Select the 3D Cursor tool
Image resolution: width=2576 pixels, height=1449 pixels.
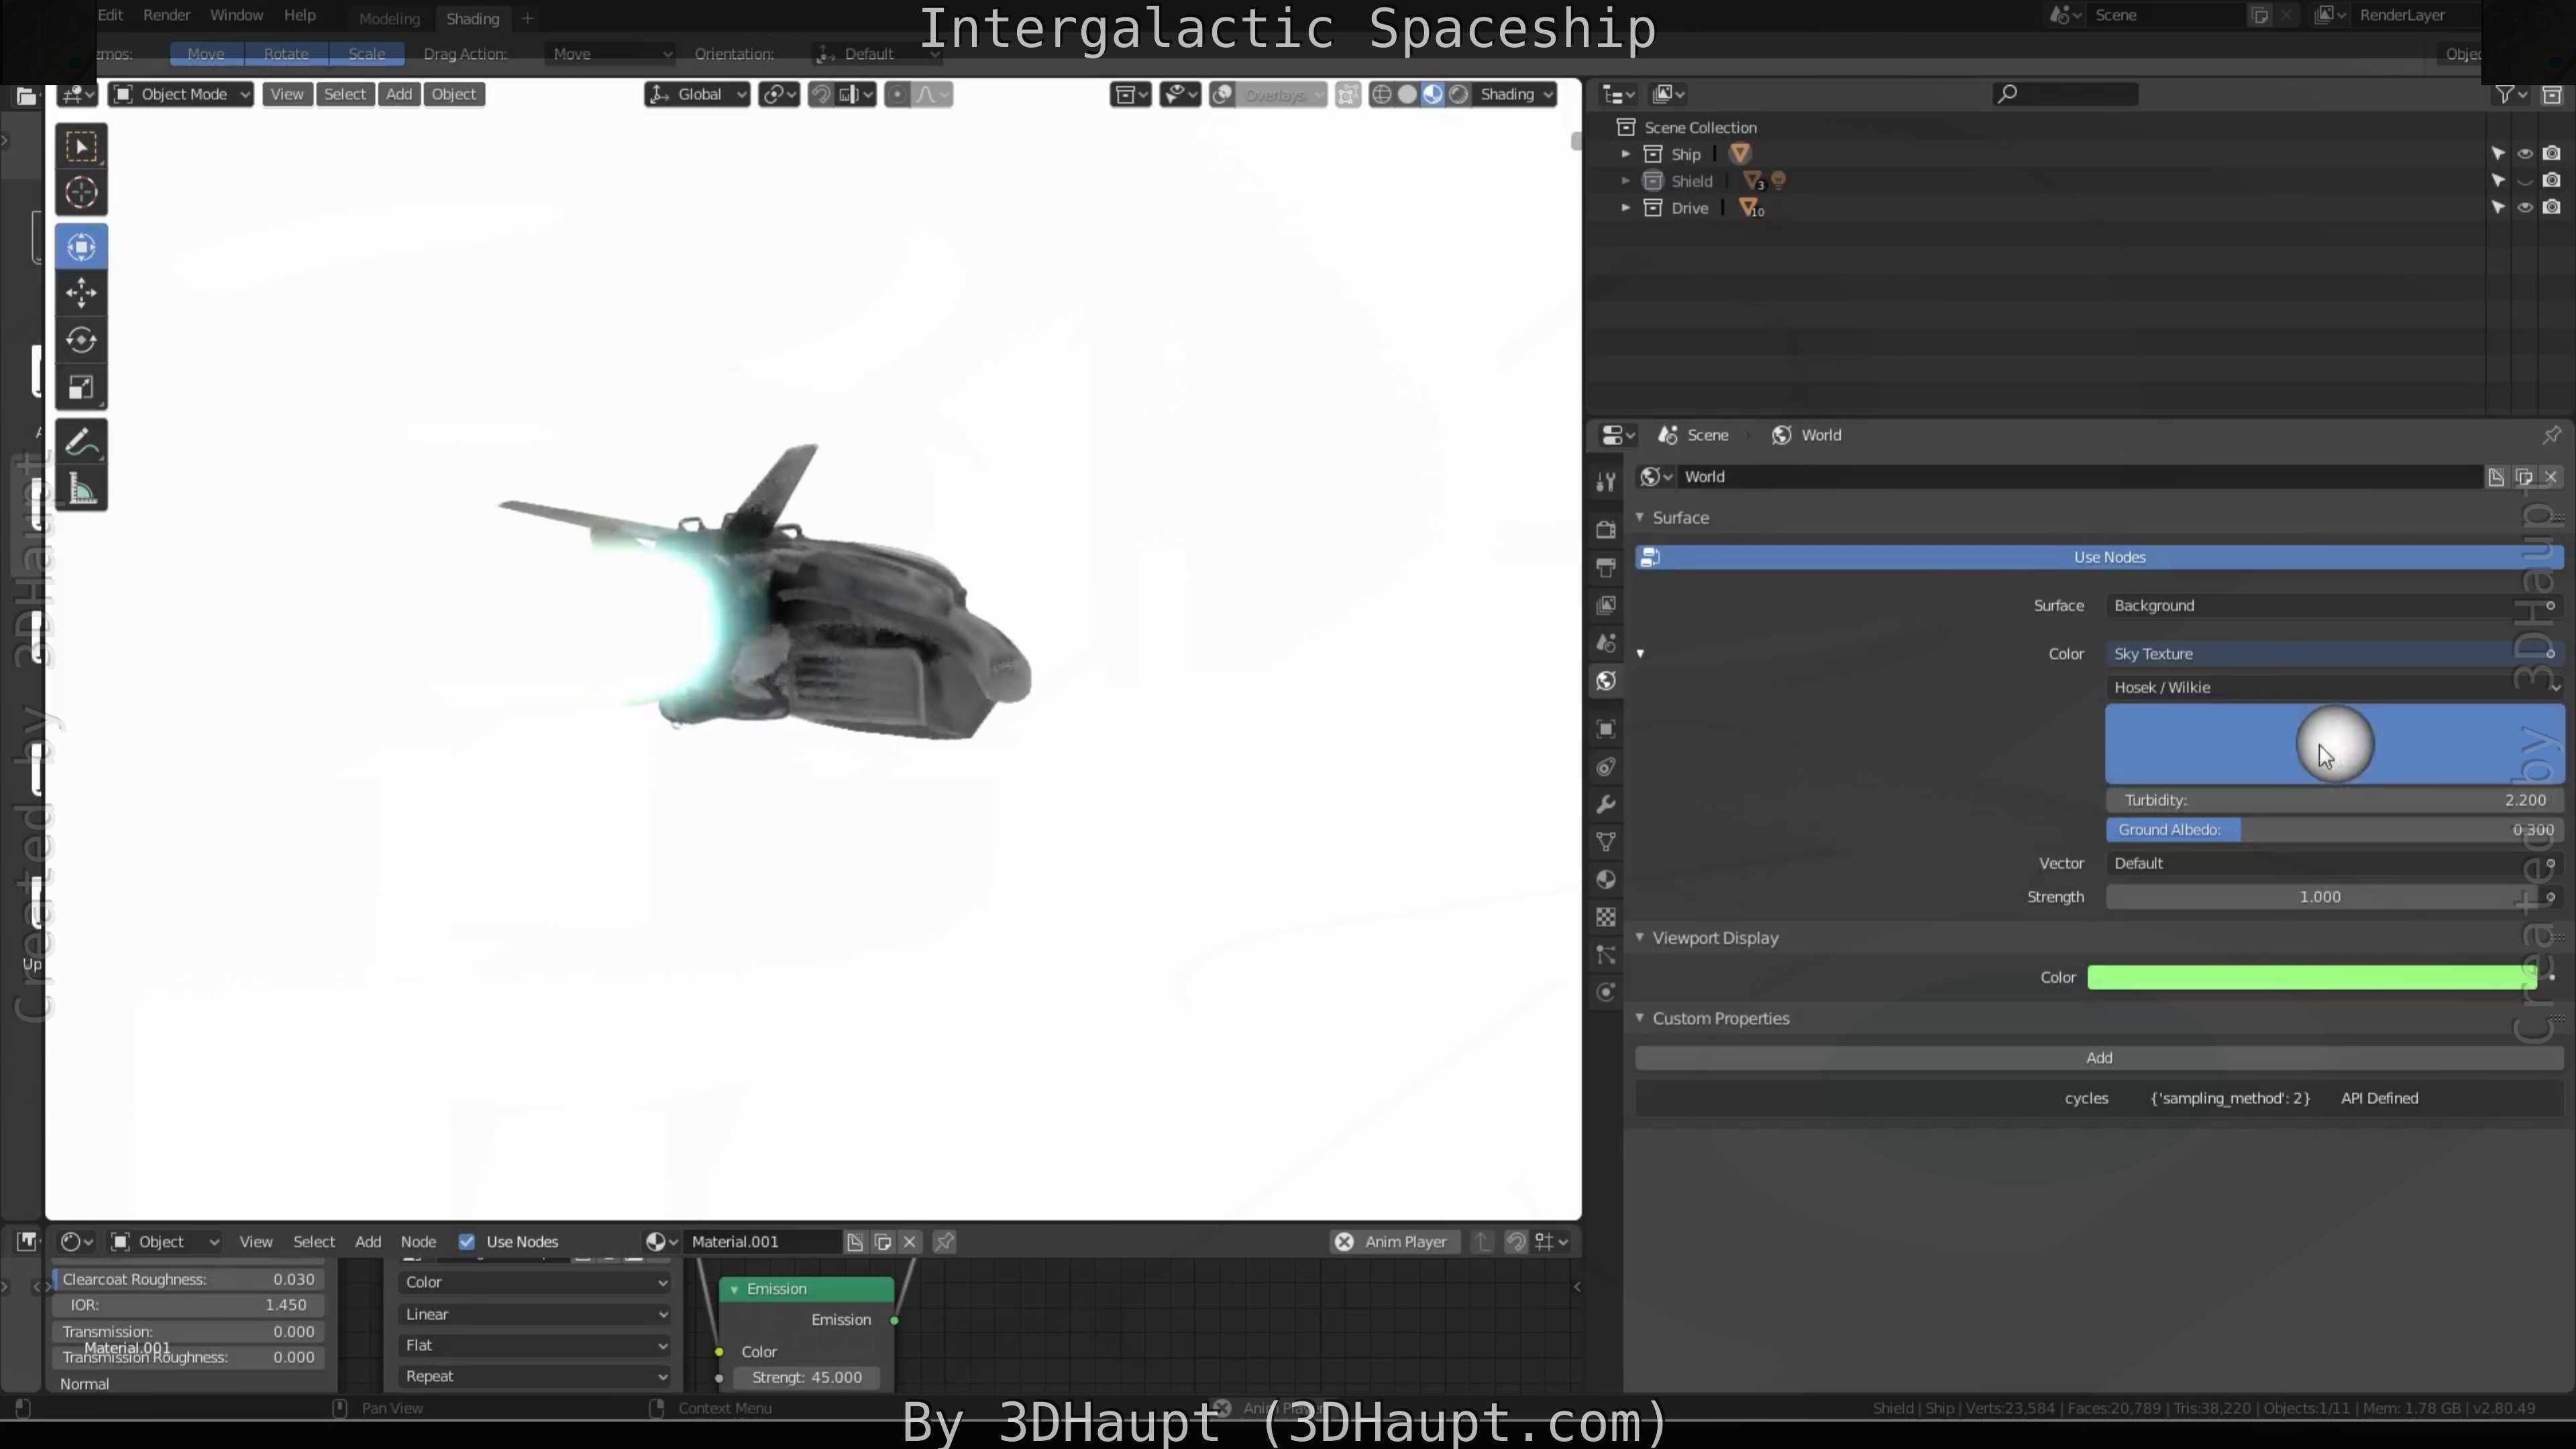click(81, 193)
